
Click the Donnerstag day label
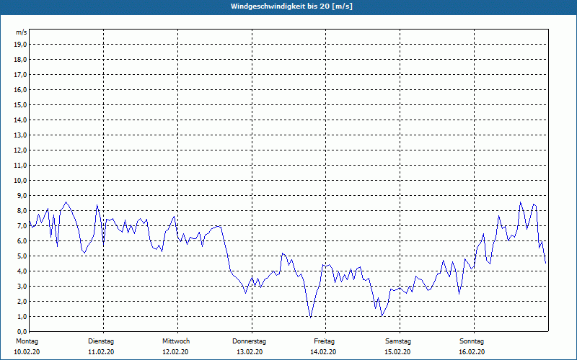pos(249,341)
